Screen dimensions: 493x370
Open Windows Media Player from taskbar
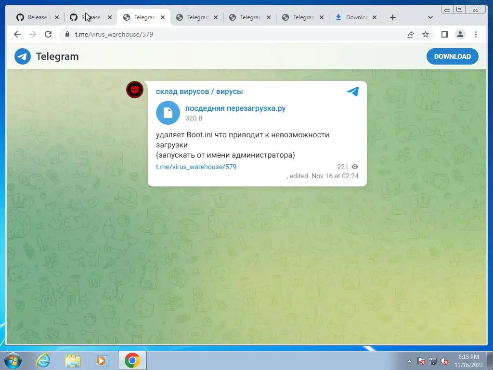click(102, 360)
